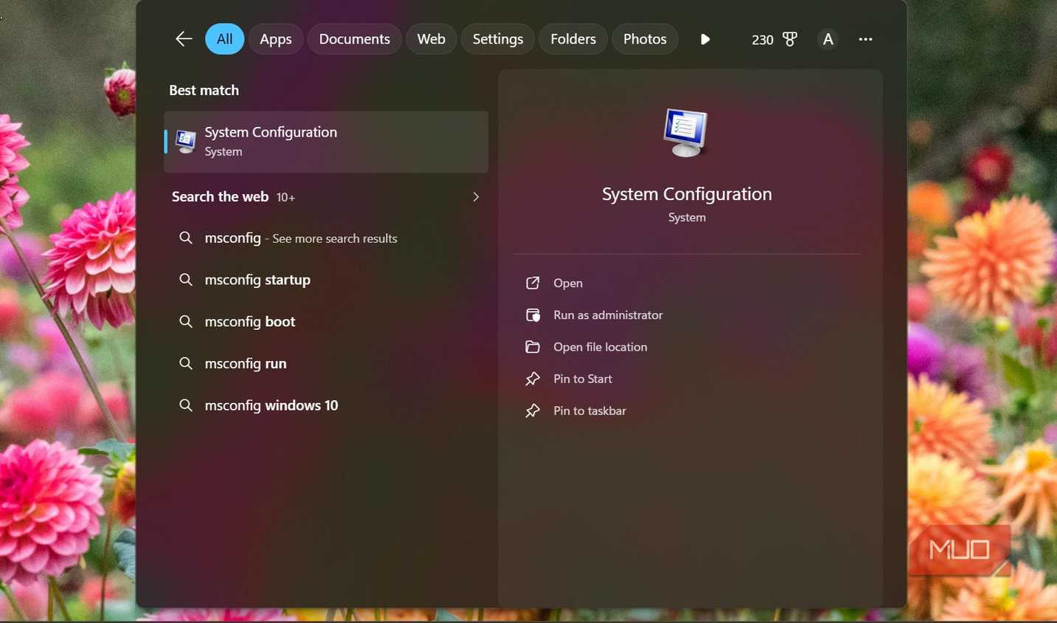Click the large System Configuration preview icon
Image resolution: width=1057 pixels, height=623 pixels.
pyautogui.click(x=685, y=132)
